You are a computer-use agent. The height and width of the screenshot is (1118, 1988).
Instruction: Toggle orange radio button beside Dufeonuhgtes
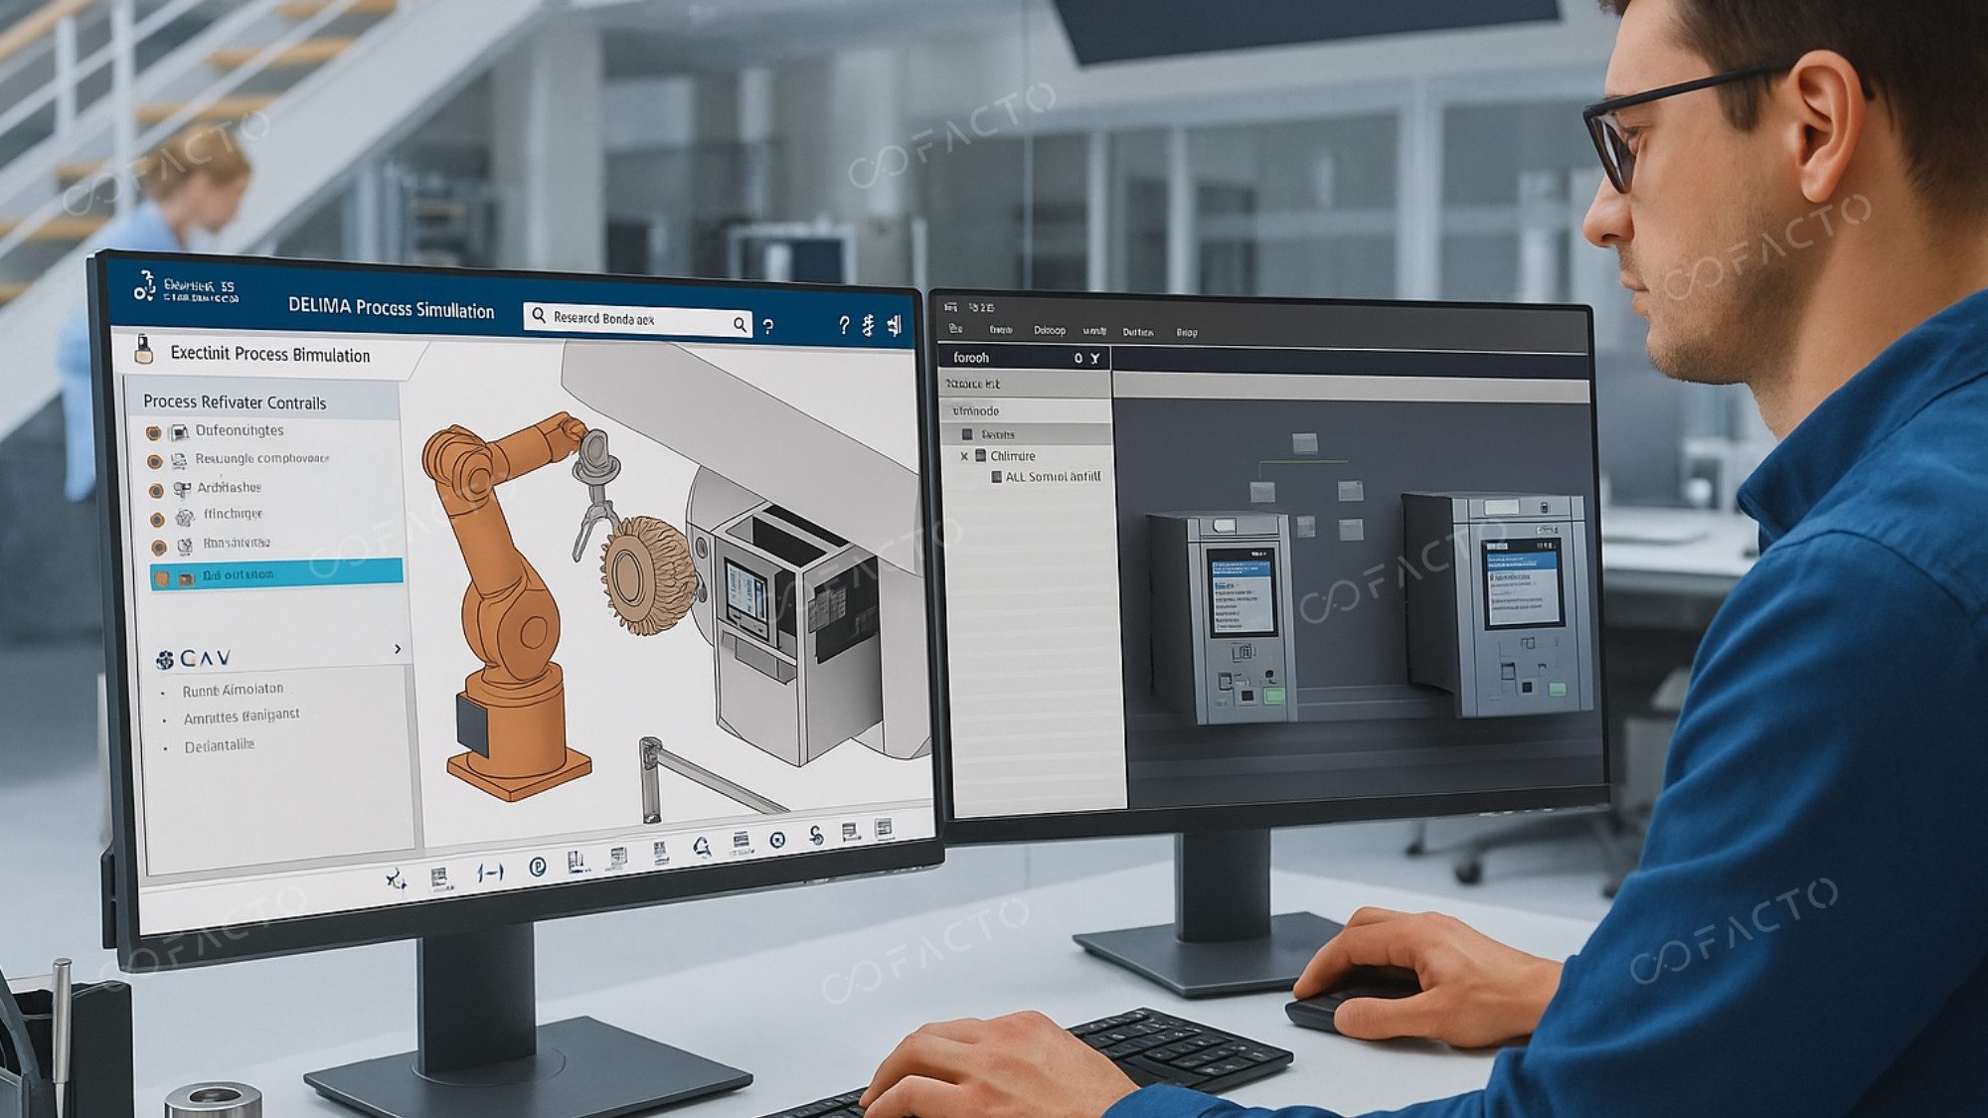point(154,433)
